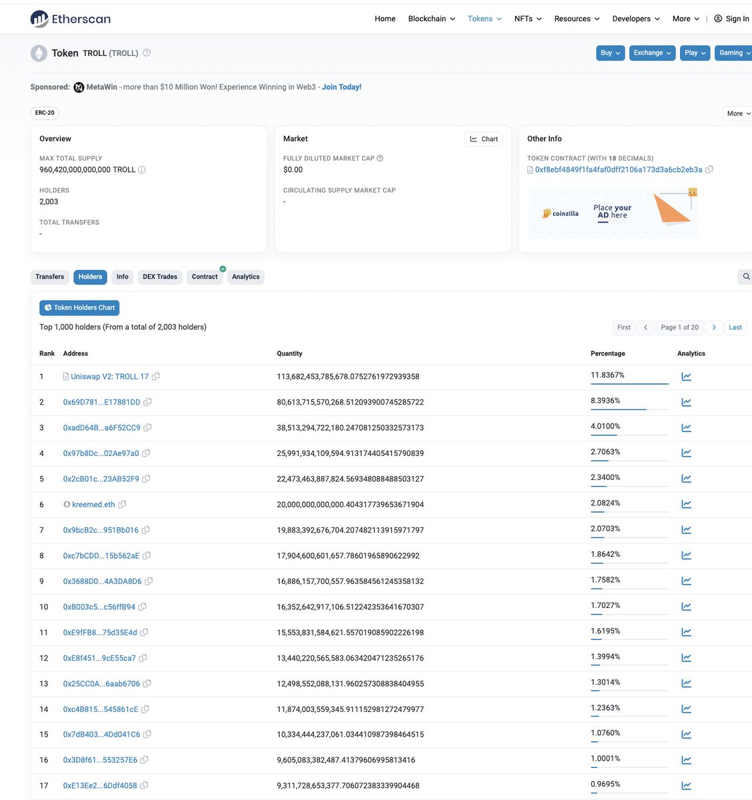Open the Market Chart view
This screenshot has width=752, height=800.
click(x=483, y=139)
